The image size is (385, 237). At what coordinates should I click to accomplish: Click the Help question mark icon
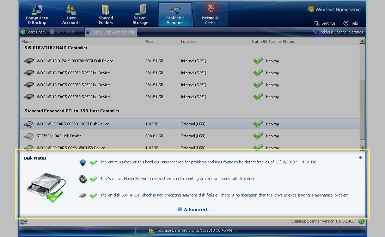346,23
